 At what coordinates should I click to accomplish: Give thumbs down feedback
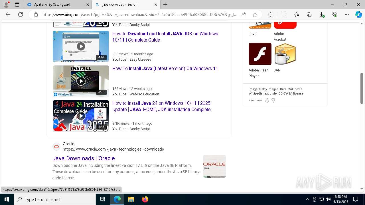273,100
